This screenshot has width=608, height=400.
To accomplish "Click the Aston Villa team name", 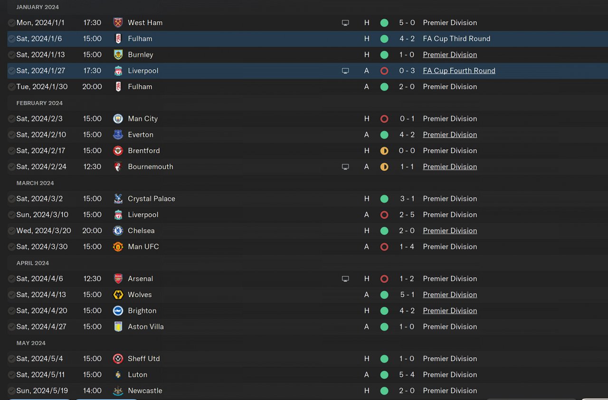I will click(x=145, y=327).
